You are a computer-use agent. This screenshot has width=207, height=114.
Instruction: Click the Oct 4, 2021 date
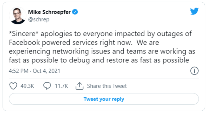coord(46,71)
